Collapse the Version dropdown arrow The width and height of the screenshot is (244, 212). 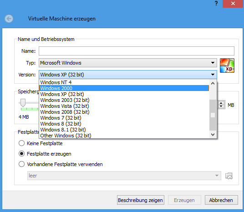point(213,75)
